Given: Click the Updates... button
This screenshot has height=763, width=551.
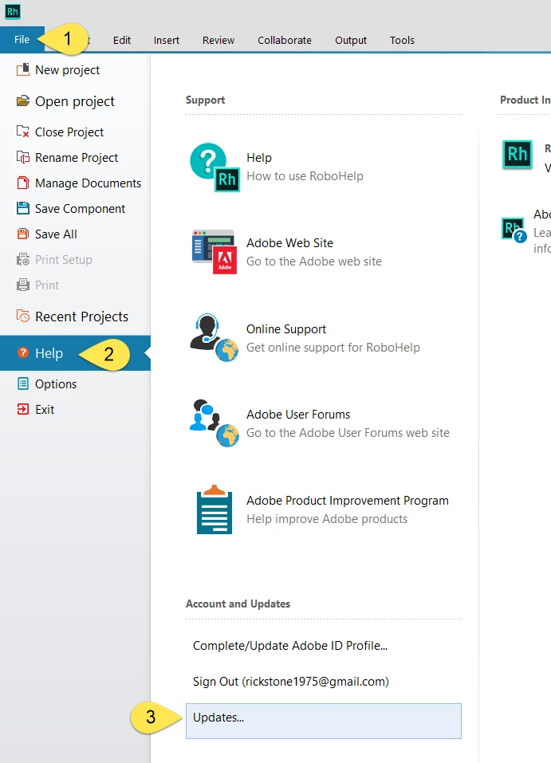Looking at the screenshot, I should click(x=323, y=721).
